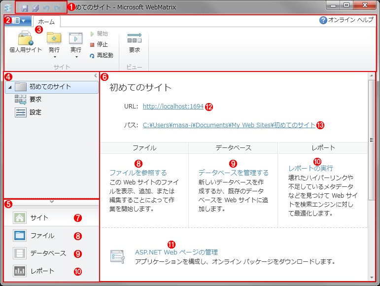
Task: Click the content pane scroll up arrow
Action: [372, 76]
